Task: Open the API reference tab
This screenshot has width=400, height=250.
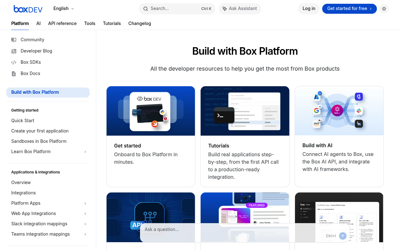Action: 62,23
